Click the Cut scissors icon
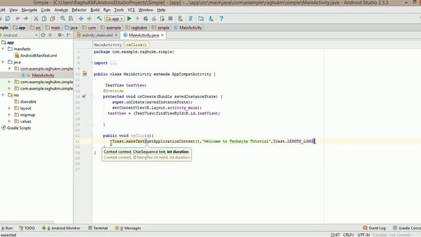The height and width of the screenshot is (237, 421). coord(36,18)
